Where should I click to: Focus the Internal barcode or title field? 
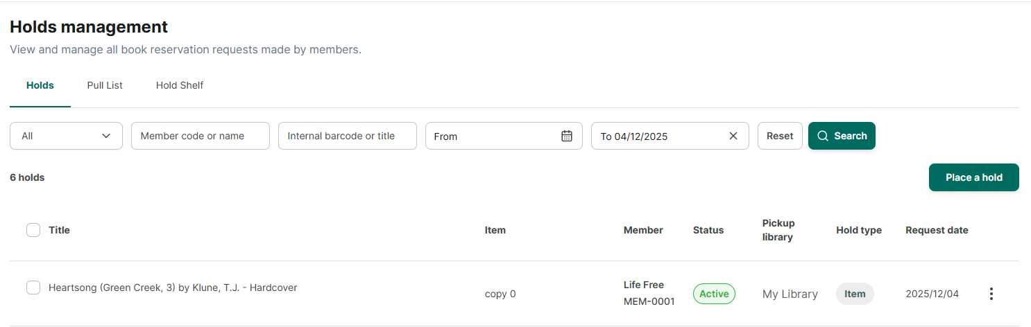tap(348, 136)
